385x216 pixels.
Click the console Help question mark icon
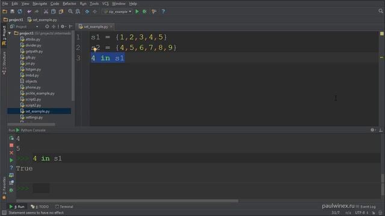pyautogui.click(x=11, y=168)
